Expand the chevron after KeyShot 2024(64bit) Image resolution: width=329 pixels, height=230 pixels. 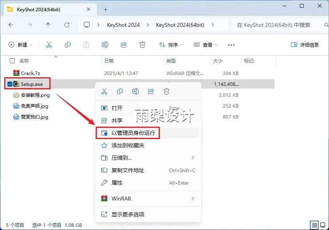click(213, 25)
